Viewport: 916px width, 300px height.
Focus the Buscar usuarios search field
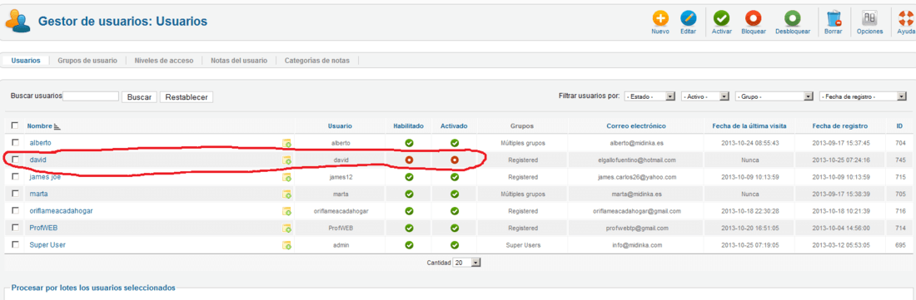[91, 96]
